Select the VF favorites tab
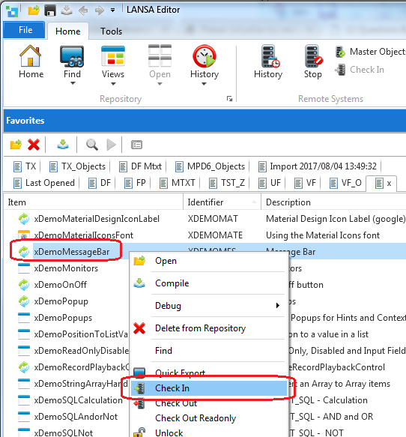This screenshot has height=437, width=406. click(305, 183)
